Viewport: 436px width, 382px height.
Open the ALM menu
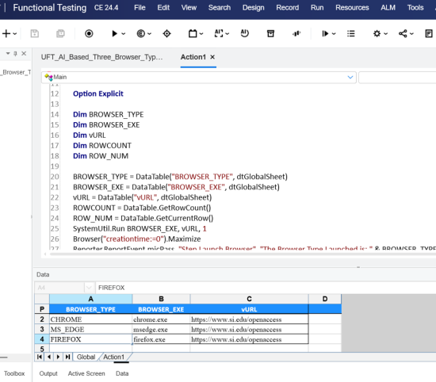pos(388,7)
